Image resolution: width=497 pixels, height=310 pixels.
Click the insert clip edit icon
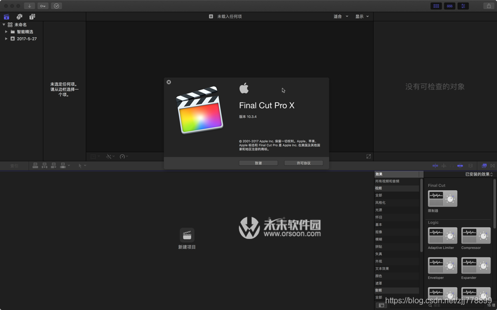click(44, 166)
